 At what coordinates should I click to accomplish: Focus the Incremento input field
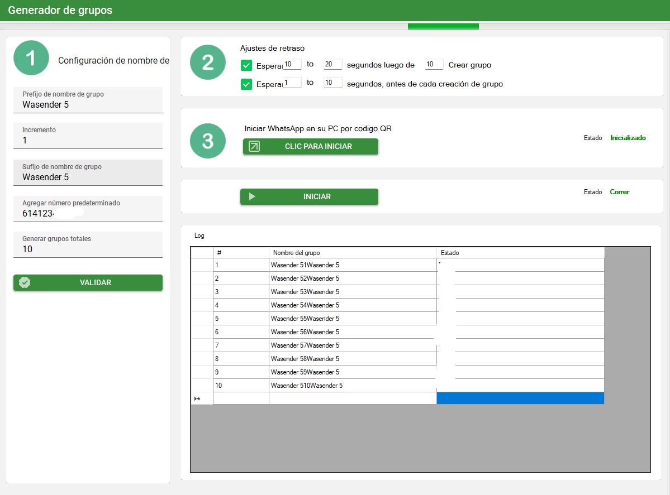pyautogui.click(x=88, y=141)
